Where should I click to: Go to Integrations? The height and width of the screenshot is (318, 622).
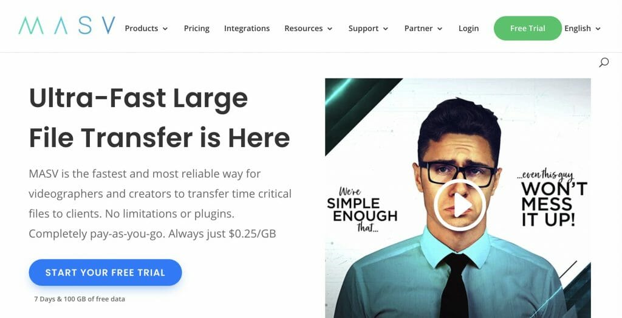(x=247, y=29)
